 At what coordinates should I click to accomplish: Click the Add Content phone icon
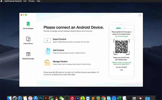47,51
